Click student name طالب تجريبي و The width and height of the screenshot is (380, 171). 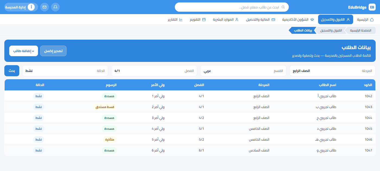[x=326, y=150]
